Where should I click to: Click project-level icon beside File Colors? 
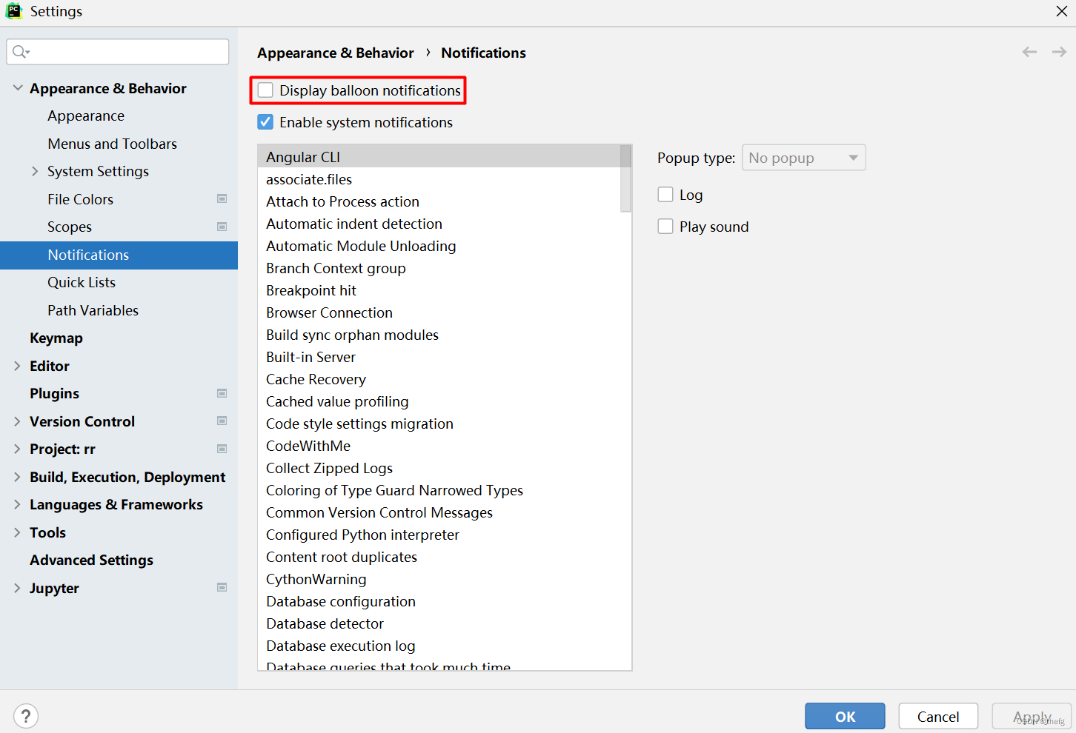coord(222,198)
